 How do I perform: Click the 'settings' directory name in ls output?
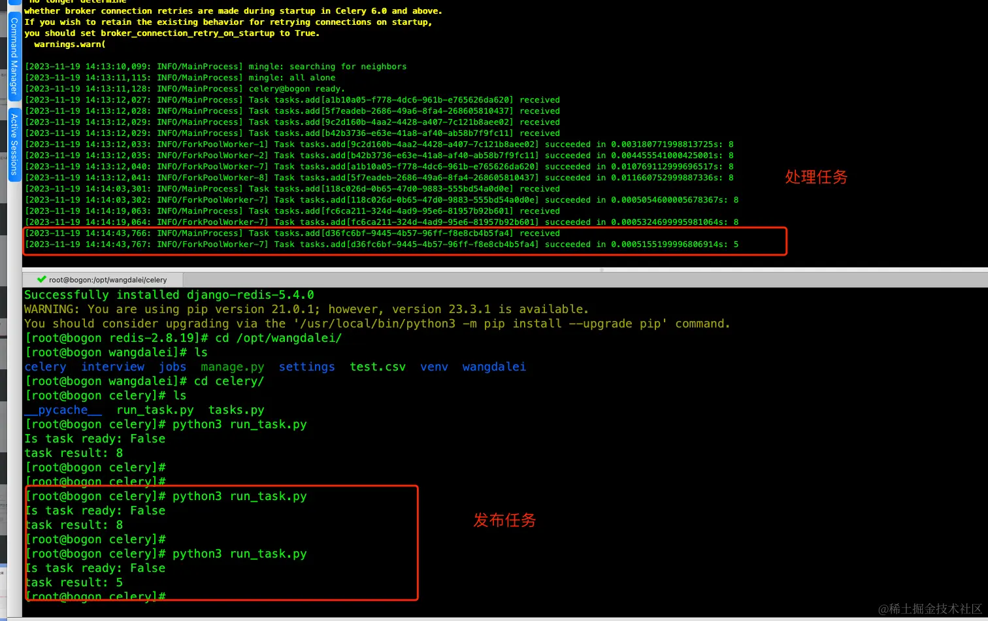[x=306, y=367]
